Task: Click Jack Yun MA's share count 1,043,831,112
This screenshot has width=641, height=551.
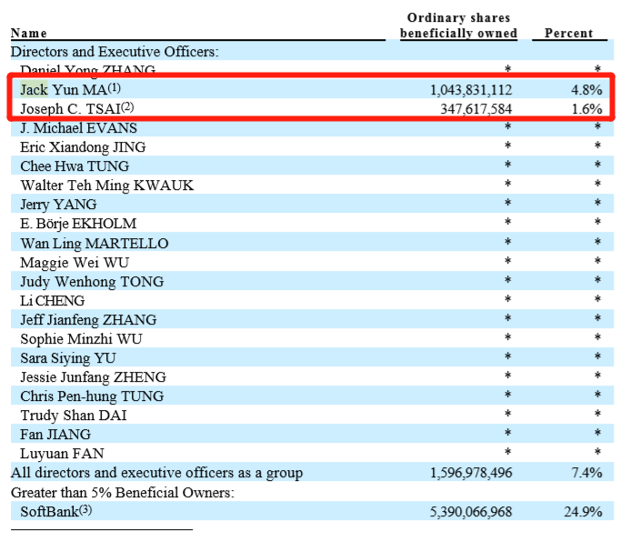Action: point(471,90)
